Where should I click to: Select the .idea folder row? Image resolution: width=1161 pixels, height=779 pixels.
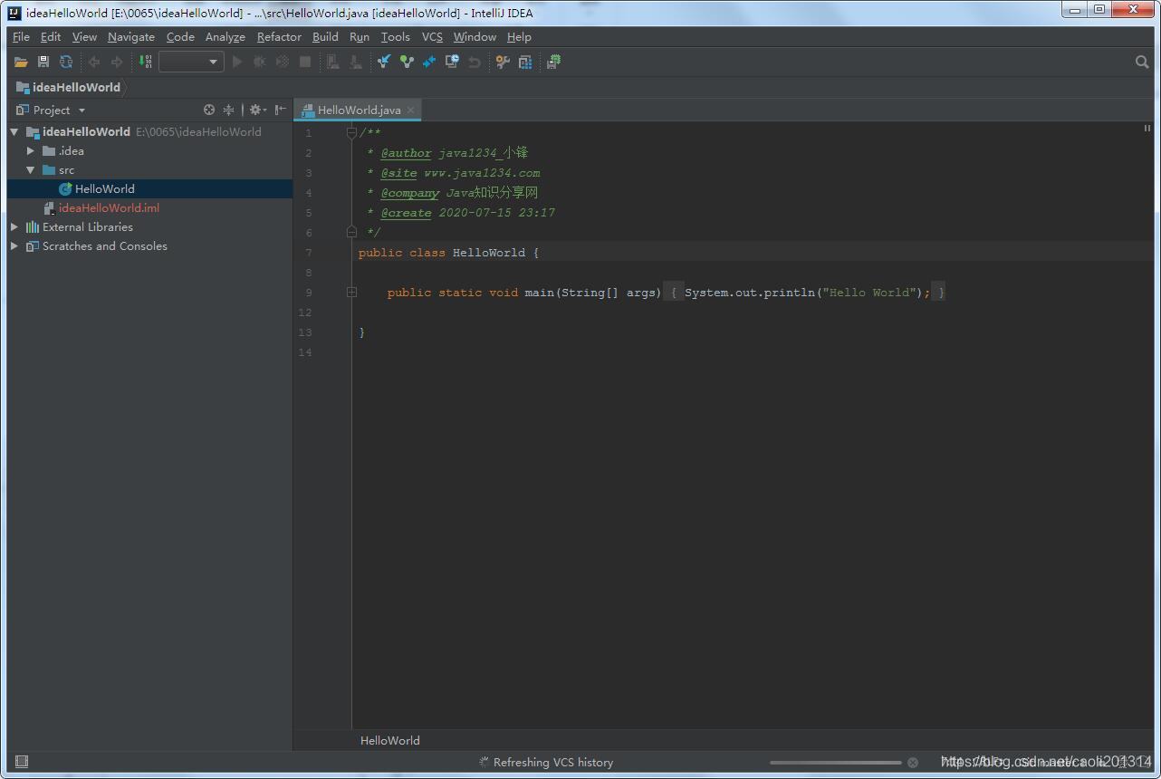pyautogui.click(x=149, y=151)
